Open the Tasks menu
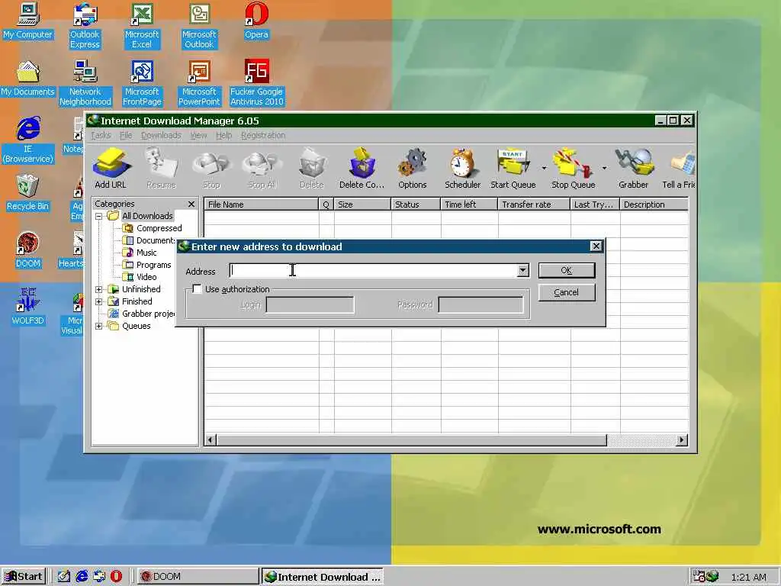The image size is (781, 586). (101, 136)
